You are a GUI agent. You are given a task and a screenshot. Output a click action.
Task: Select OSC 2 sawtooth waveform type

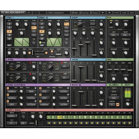(x=66, y=28)
